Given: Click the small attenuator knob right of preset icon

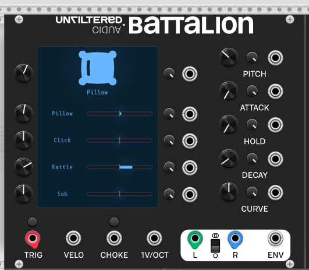Looking at the screenshot, I should click(169, 73).
